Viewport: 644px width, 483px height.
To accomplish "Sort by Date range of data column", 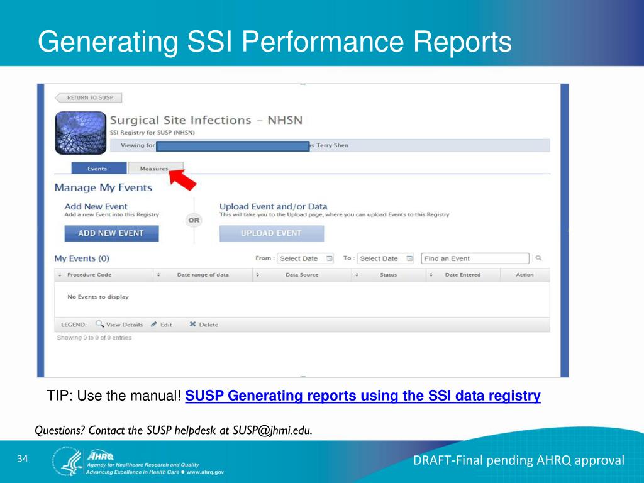I will tap(203, 275).
